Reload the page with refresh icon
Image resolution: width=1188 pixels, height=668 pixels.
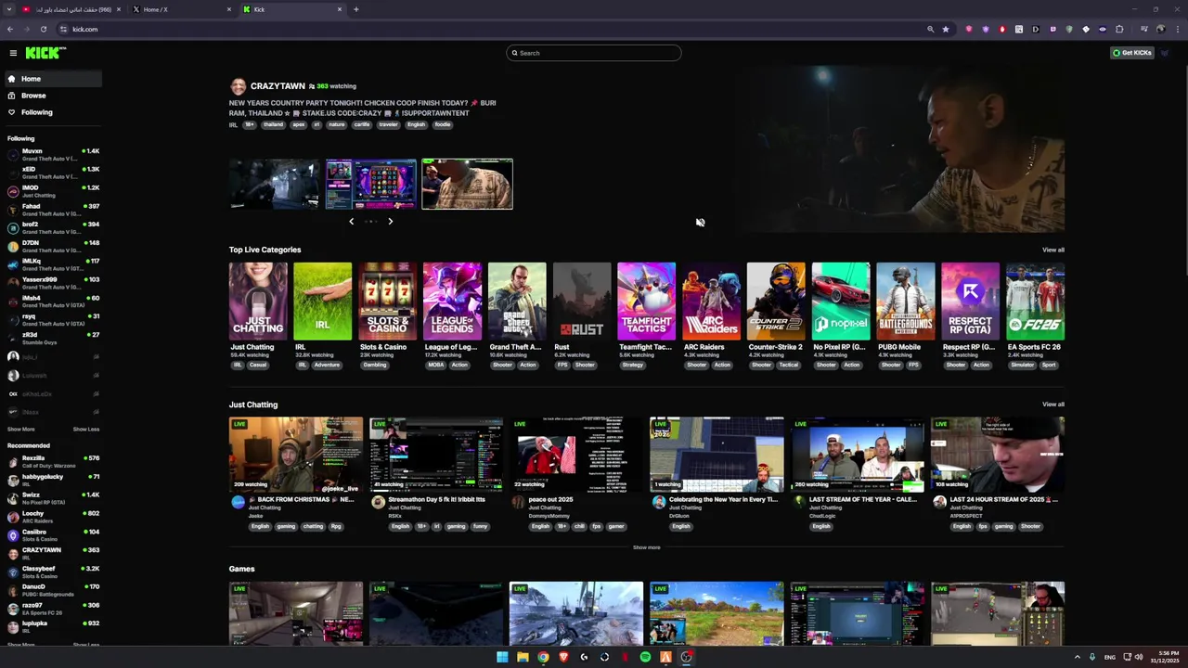coord(43,29)
